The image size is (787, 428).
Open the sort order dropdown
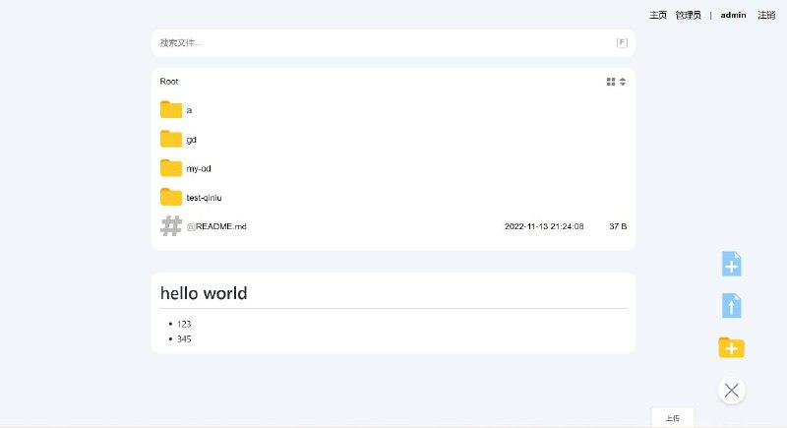pyautogui.click(x=623, y=82)
